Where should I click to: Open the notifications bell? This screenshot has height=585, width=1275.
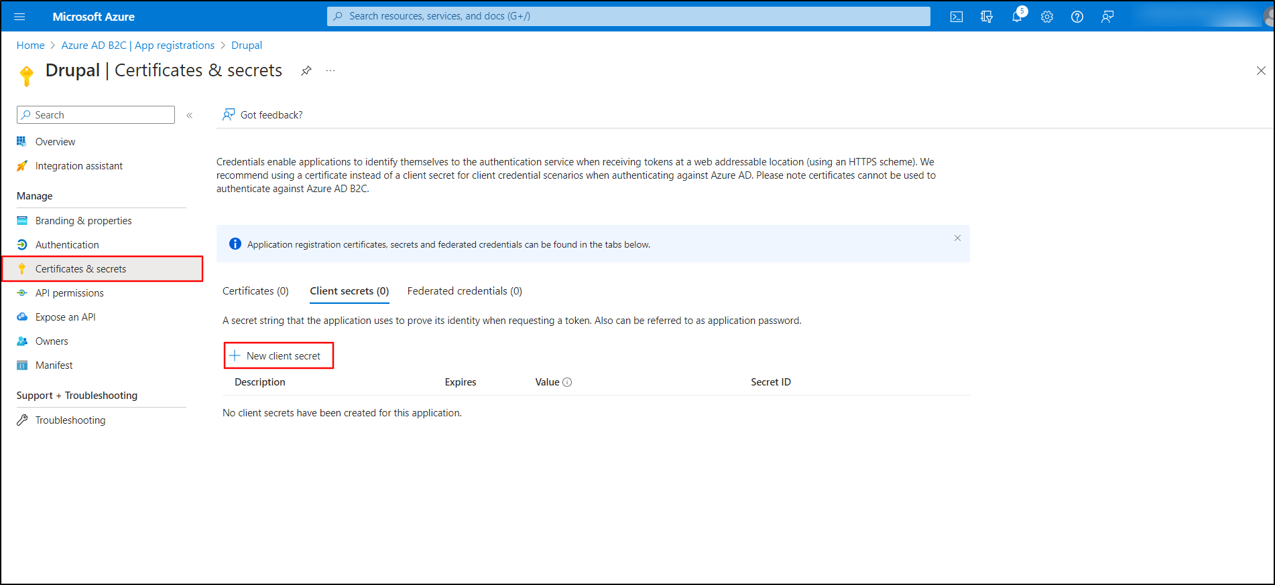click(1017, 17)
